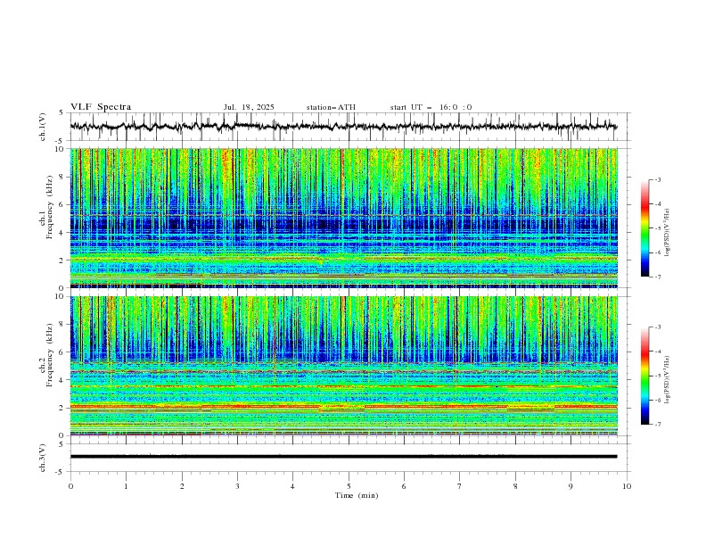Screen dimensions: 706x546
Task: Click the "ch.2 Frequency (kHz)" axis label
Action: point(46,355)
